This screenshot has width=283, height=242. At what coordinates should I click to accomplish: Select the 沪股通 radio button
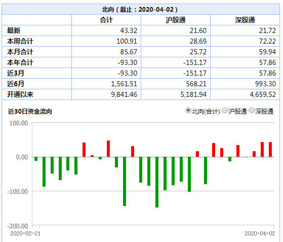(224, 110)
